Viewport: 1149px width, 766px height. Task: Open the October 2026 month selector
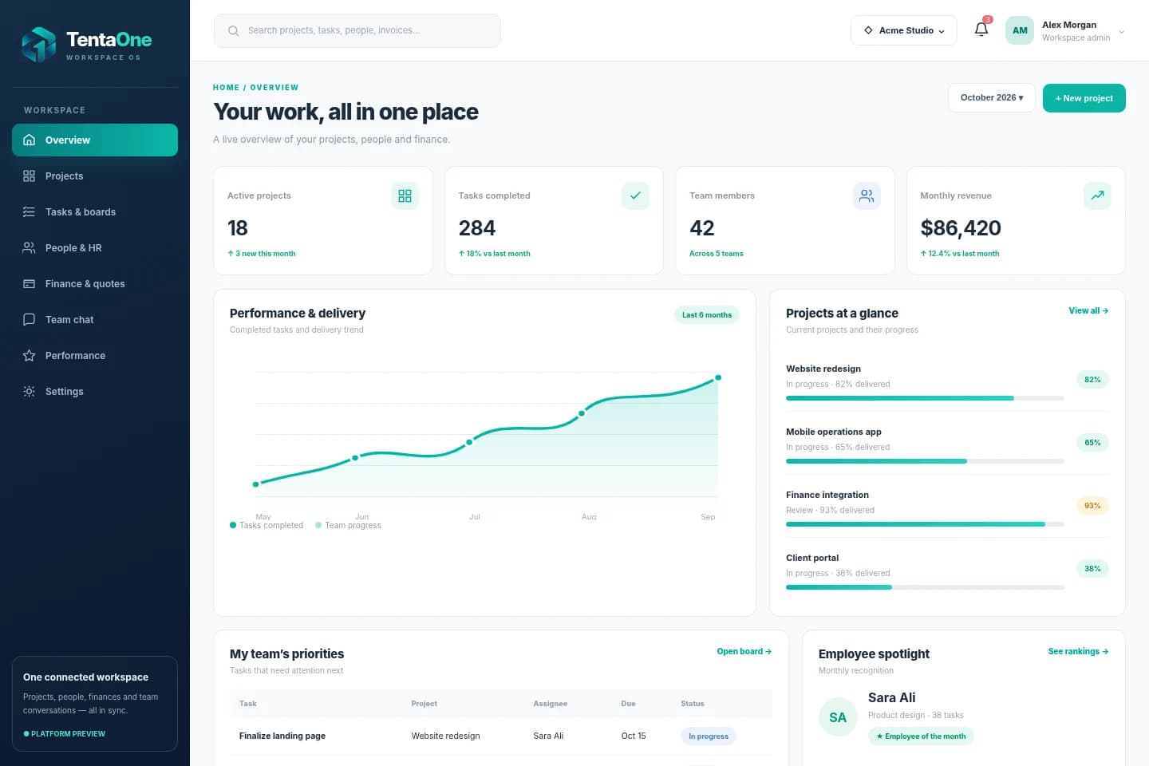(x=992, y=97)
